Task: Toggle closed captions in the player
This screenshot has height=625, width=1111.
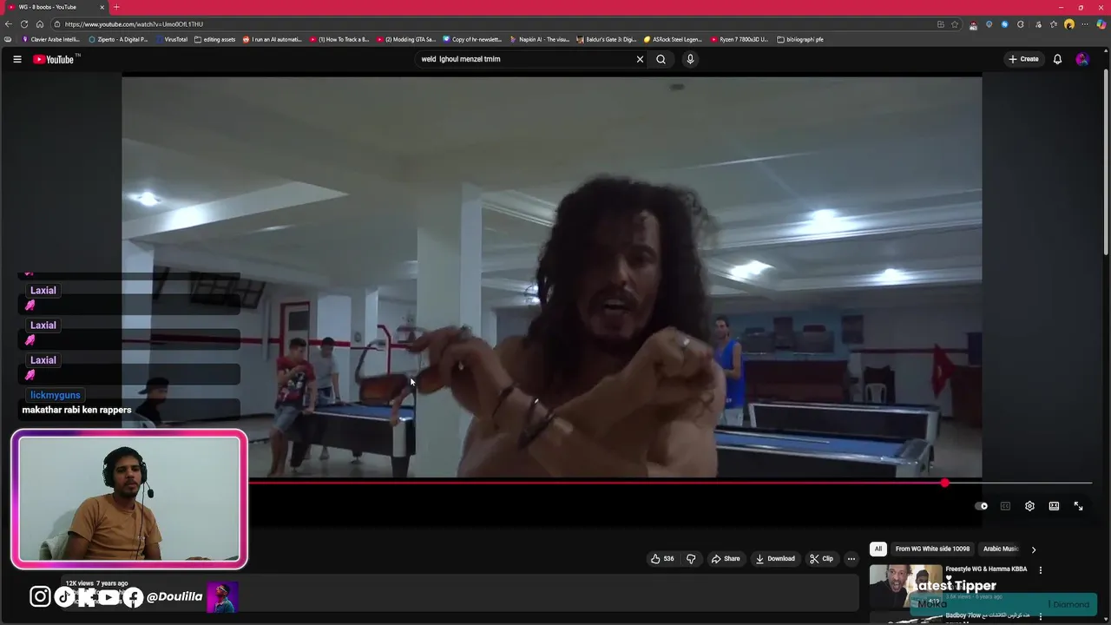Action: (1005, 506)
